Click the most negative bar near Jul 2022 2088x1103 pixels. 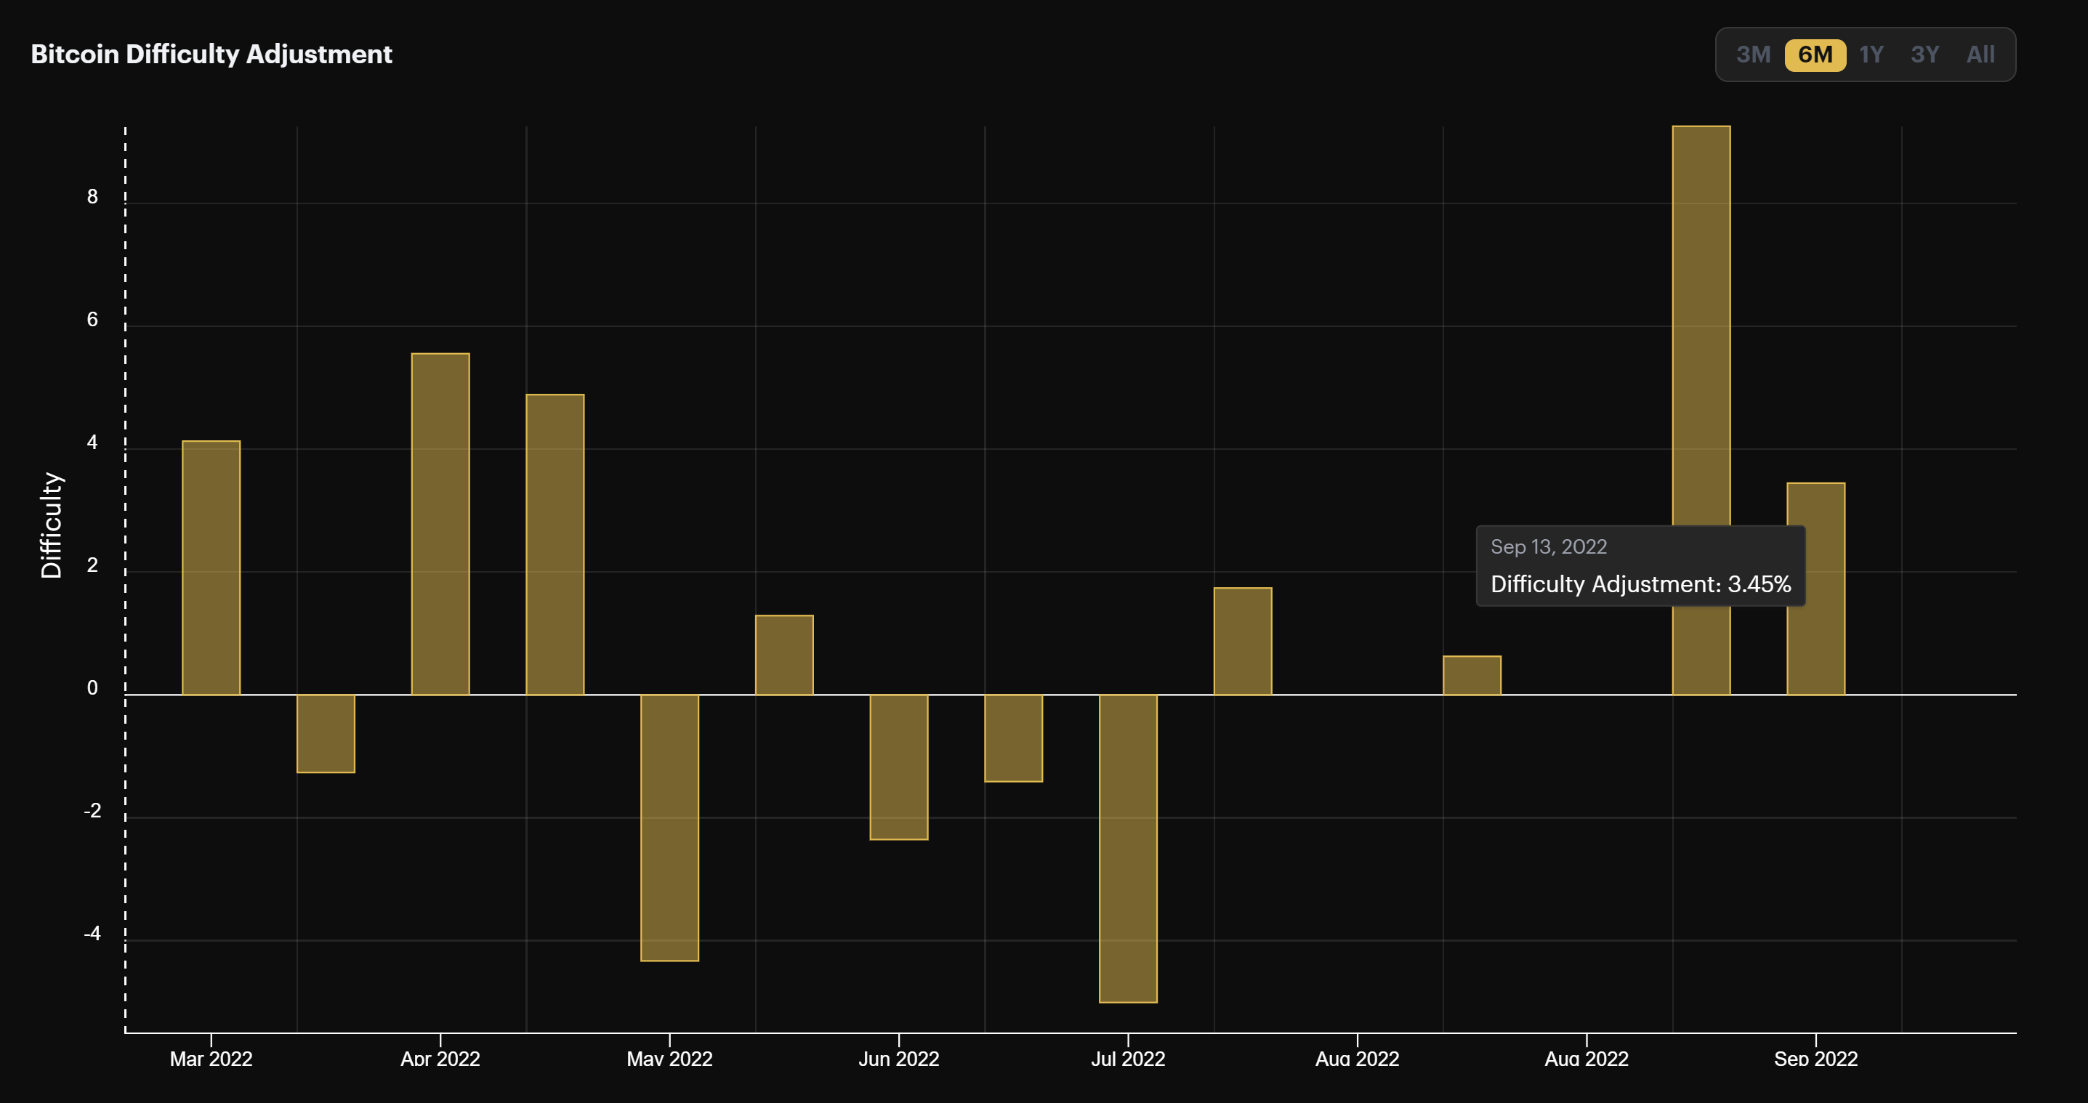pos(1127,848)
